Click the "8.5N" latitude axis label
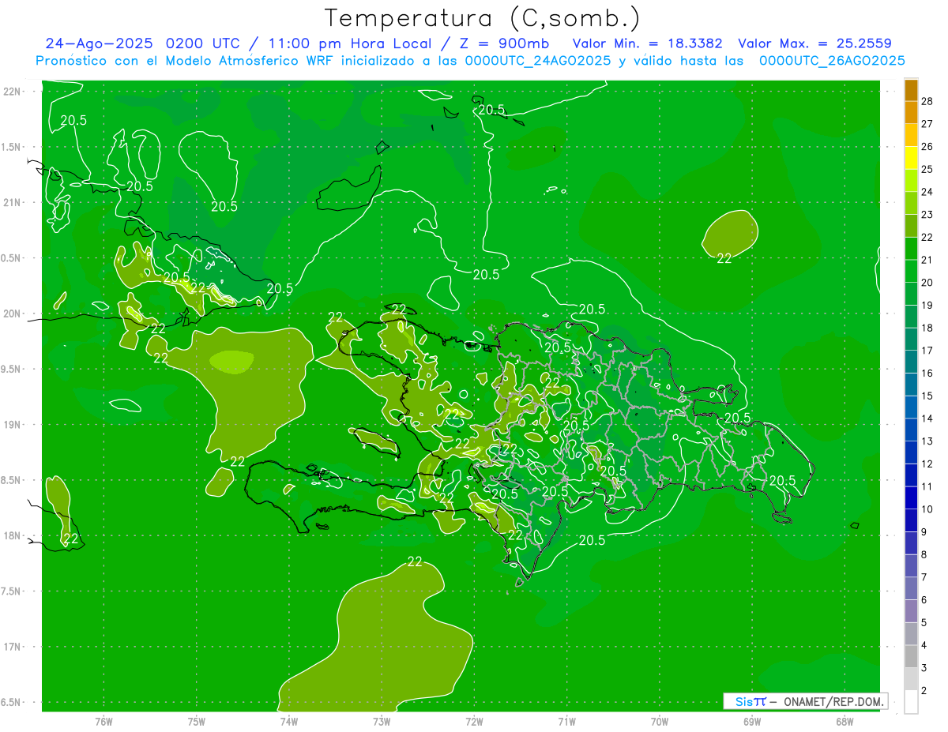 point(11,480)
